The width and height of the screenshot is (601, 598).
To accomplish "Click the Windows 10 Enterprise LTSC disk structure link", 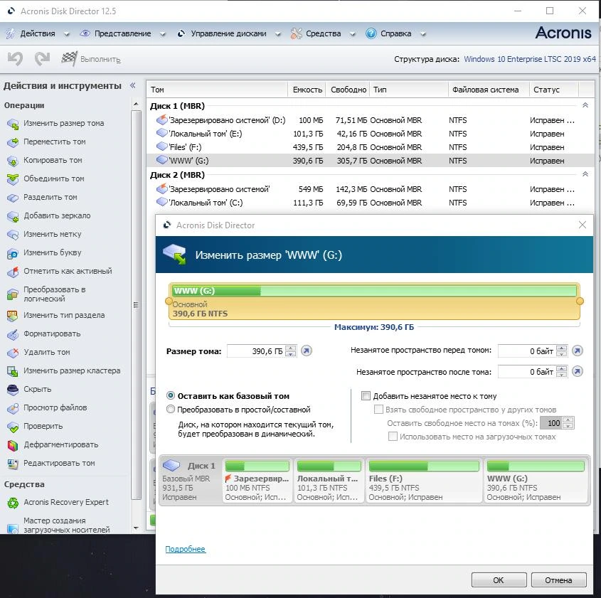I will coord(530,59).
